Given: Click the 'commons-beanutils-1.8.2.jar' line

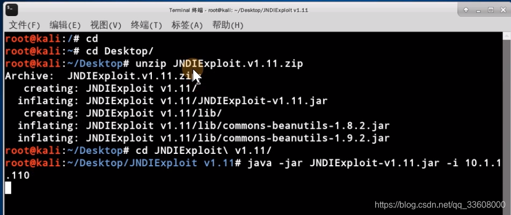Looking at the screenshot, I should pyautogui.click(x=203, y=126).
